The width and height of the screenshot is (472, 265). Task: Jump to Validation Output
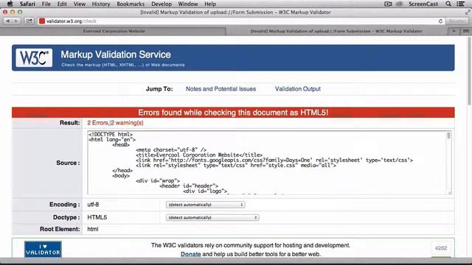point(298,89)
